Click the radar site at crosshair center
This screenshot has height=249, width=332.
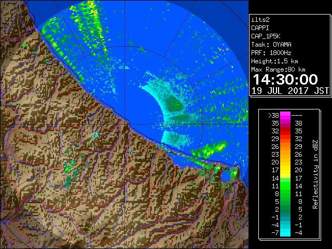[125, 125]
